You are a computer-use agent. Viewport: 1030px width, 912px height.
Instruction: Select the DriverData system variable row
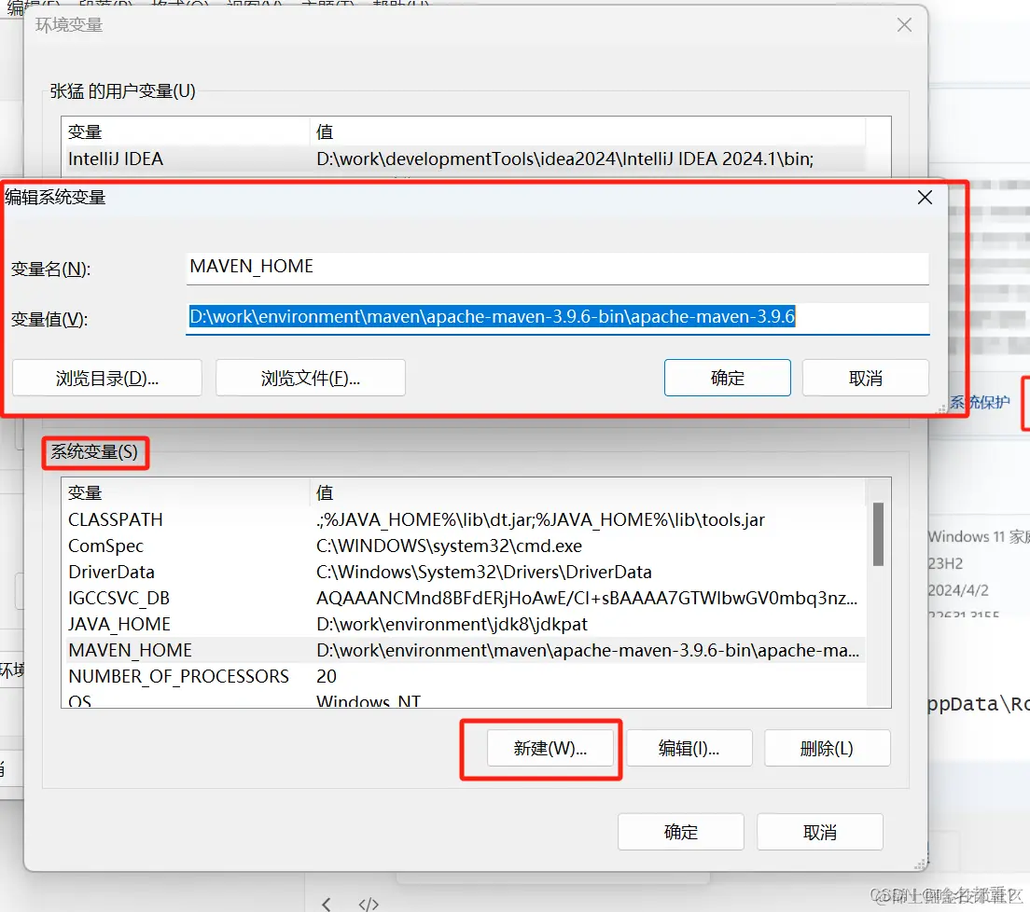466,572
